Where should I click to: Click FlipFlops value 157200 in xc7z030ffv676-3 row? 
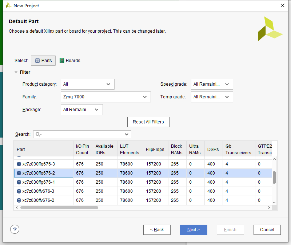(x=154, y=191)
